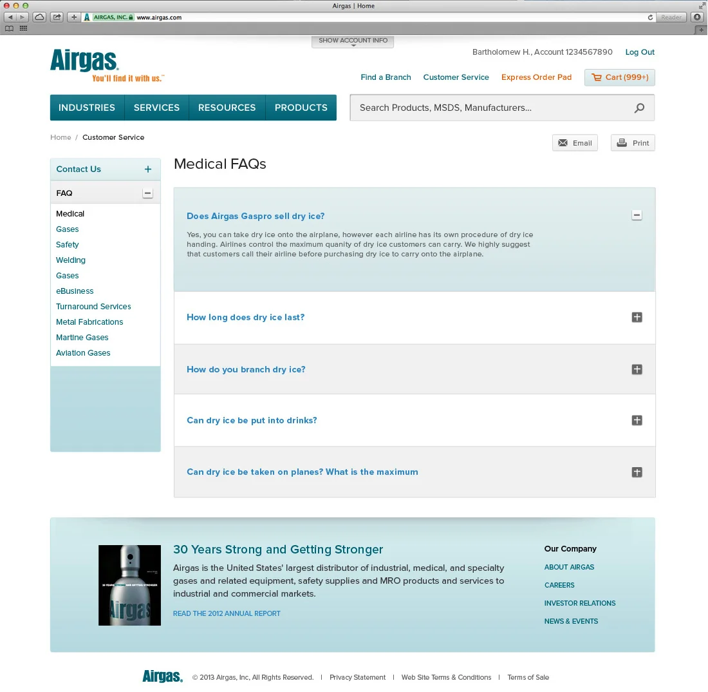Select Aviation Gases in the sidebar
This screenshot has height=692, width=708.
coord(83,353)
